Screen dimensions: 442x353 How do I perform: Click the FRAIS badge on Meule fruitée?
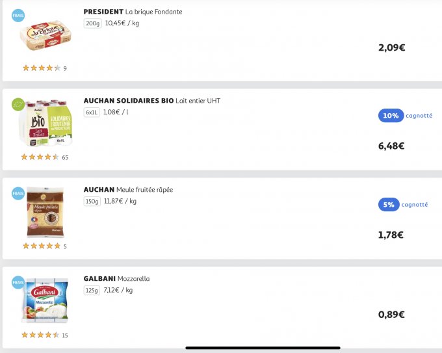[18, 193]
